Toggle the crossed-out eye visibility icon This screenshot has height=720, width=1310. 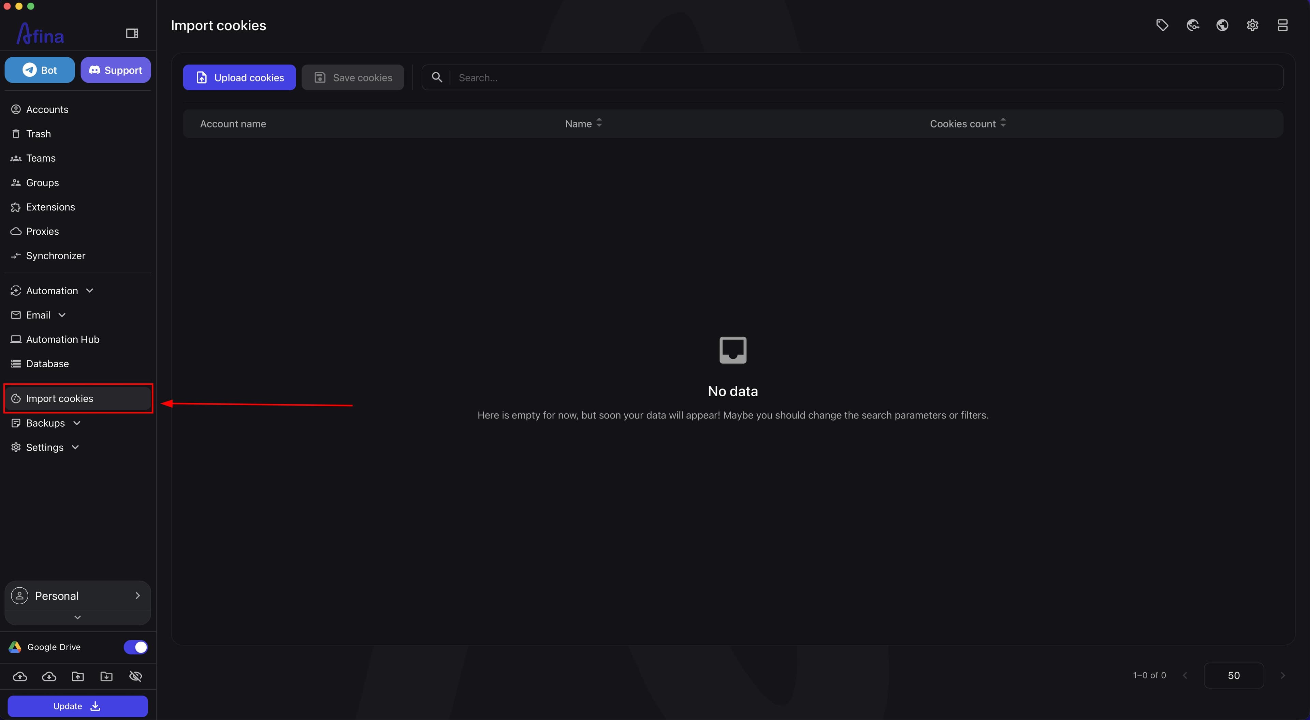coord(136,676)
